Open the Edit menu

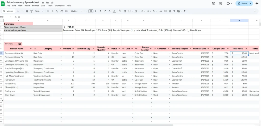(14, 6)
